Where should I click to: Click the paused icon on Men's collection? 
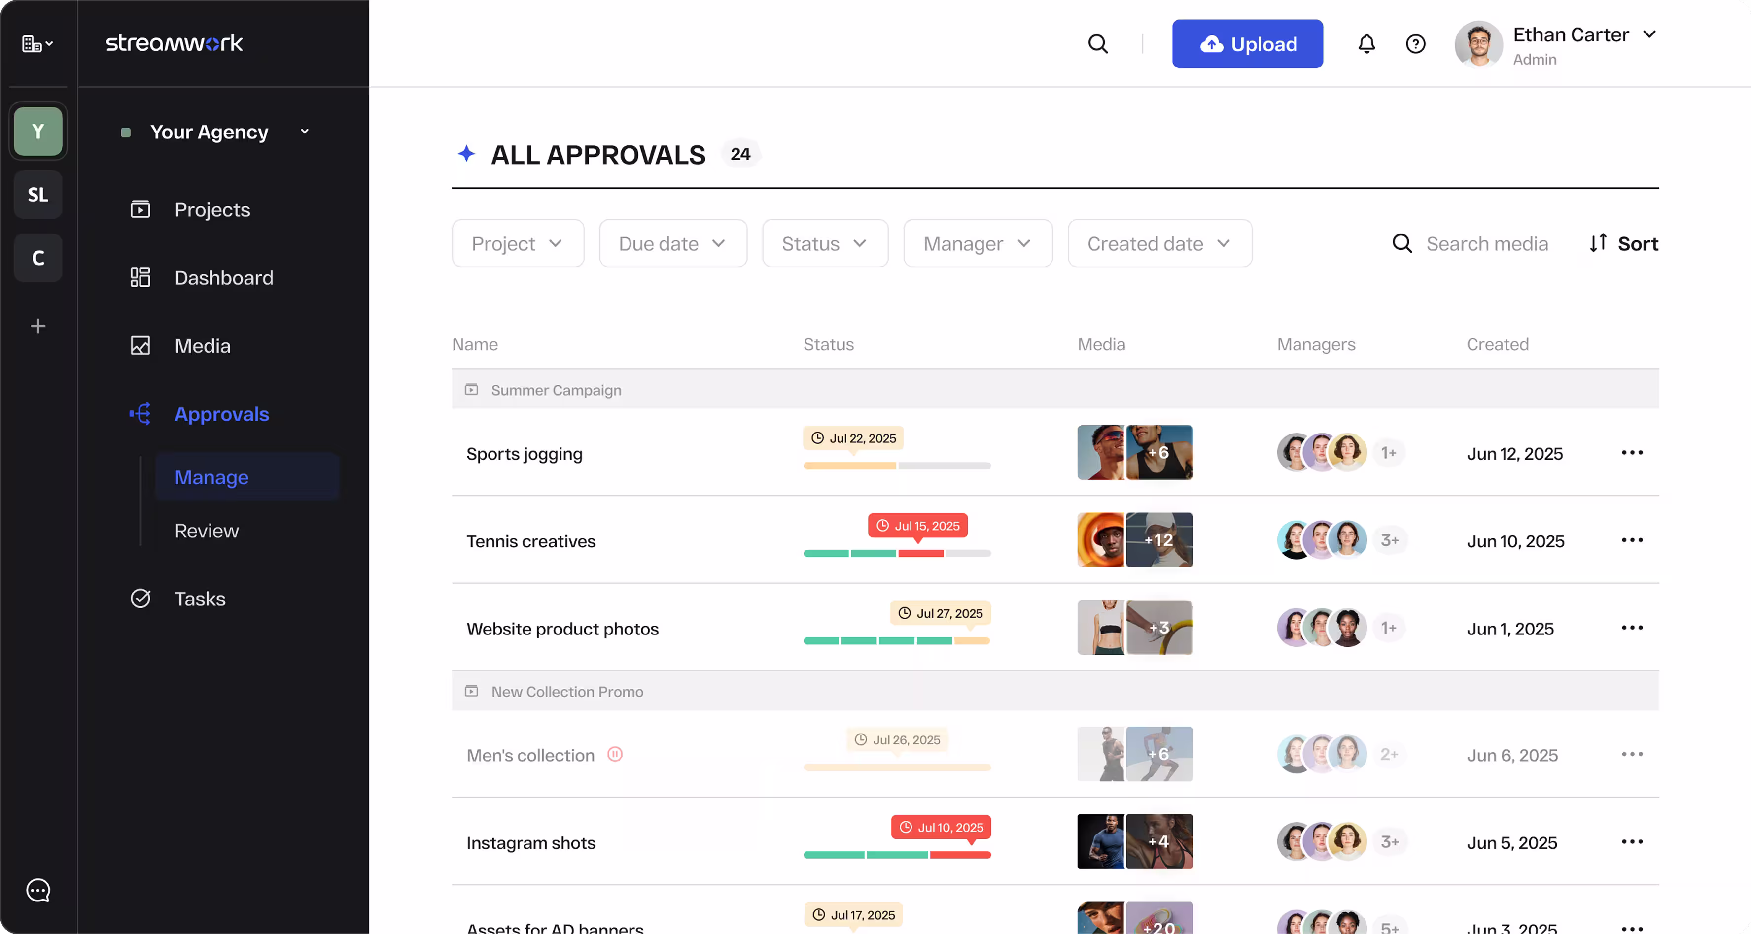(x=615, y=754)
